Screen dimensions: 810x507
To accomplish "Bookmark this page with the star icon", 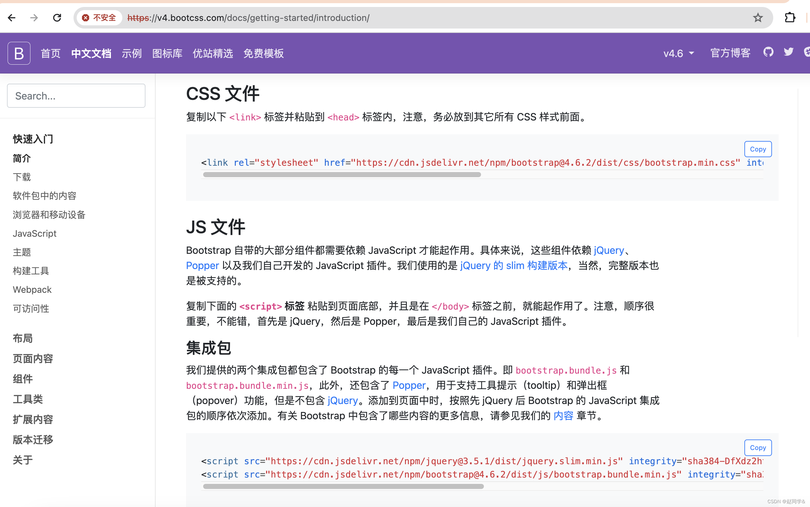I will 758,17.
